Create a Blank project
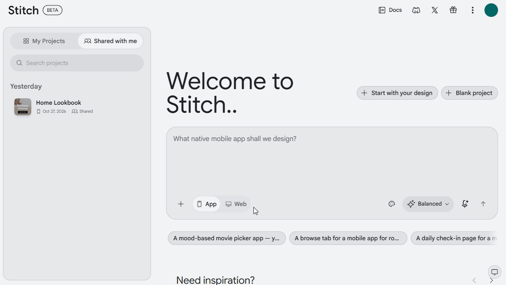Viewport: 506px width, 285px height. click(469, 93)
